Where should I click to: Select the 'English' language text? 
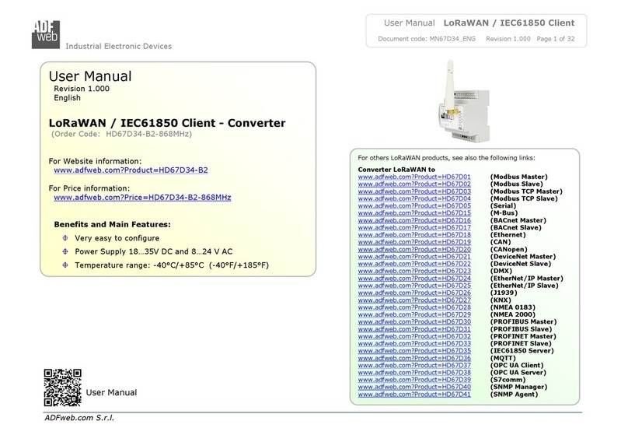pos(68,98)
